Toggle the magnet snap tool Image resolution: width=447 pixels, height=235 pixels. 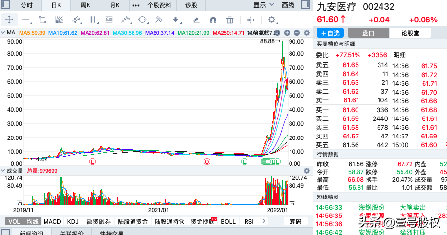pyautogui.click(x=213, y=20)
